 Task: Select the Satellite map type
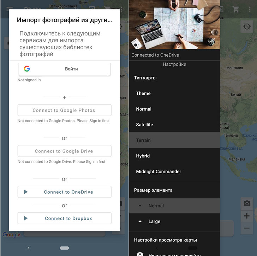174,125
